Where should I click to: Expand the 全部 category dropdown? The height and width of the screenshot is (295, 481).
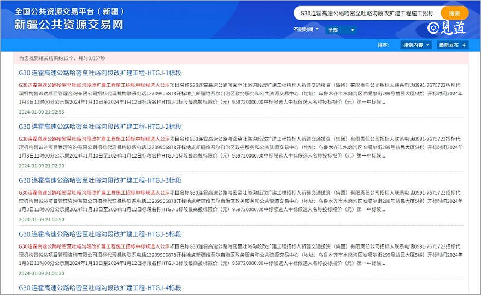341,30
